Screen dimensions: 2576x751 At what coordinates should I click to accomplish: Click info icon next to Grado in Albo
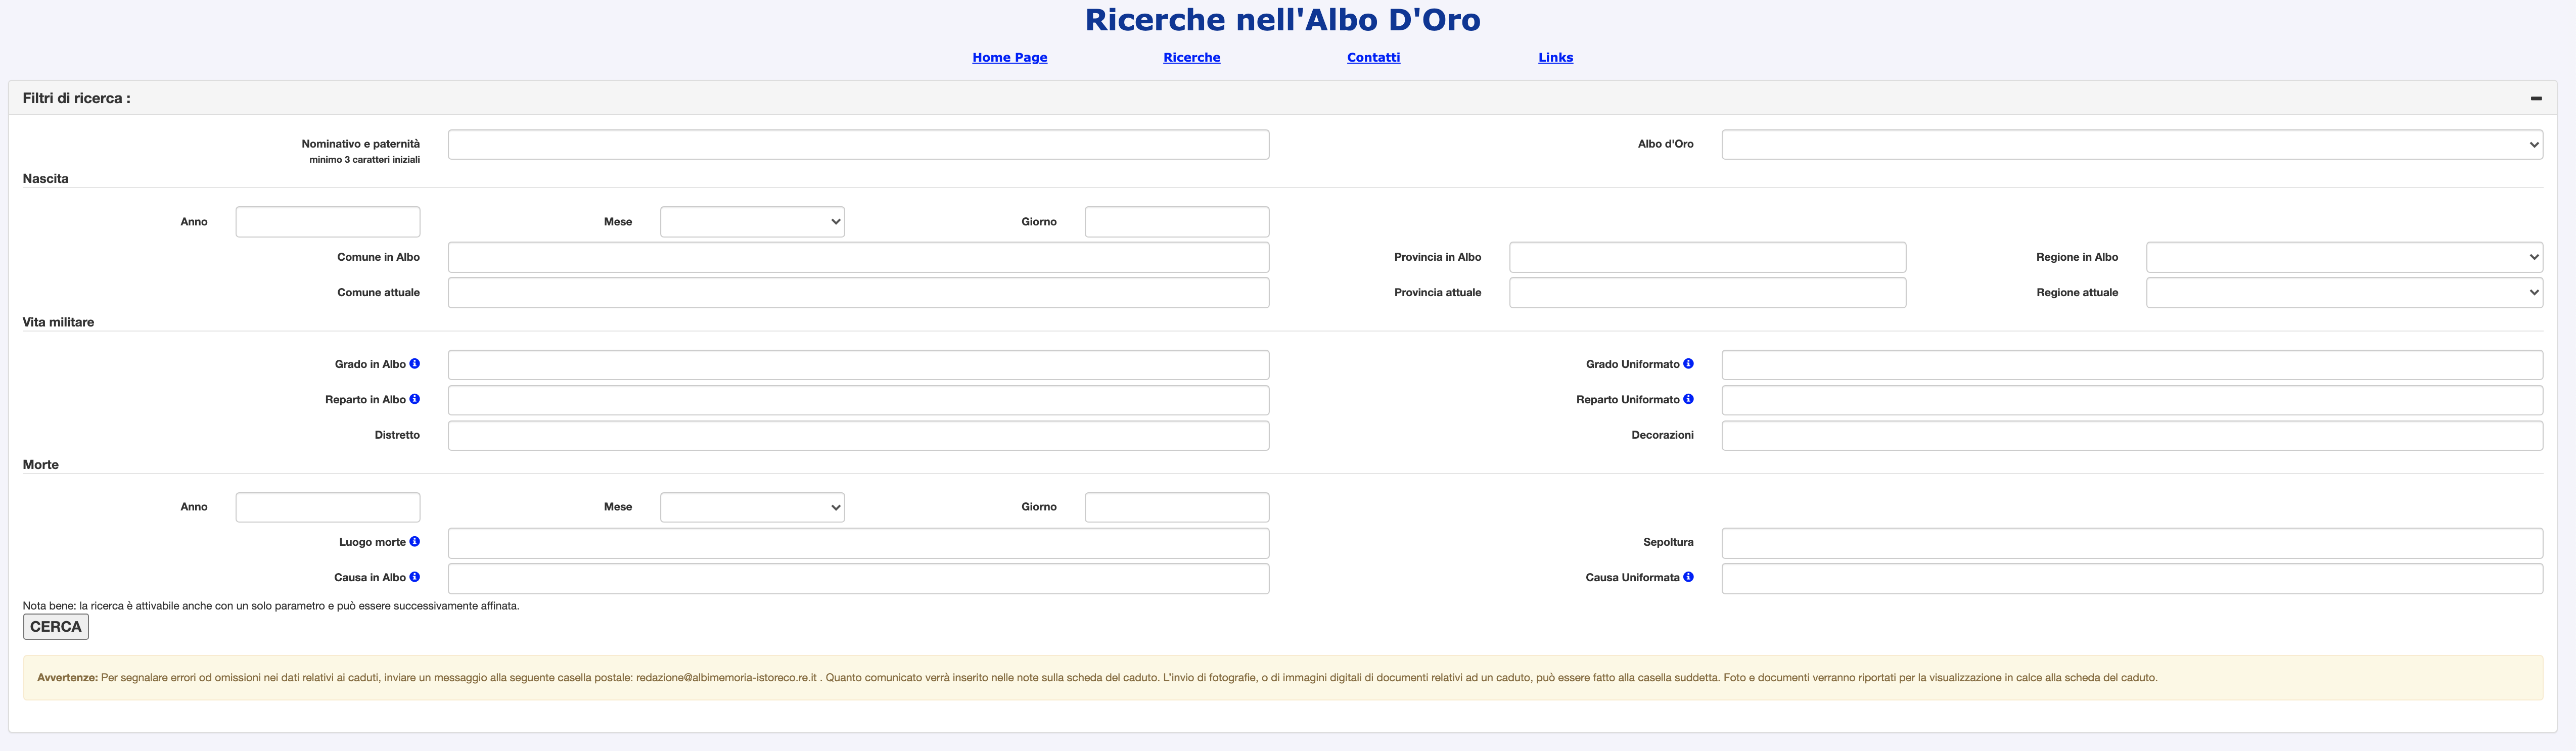414,364
